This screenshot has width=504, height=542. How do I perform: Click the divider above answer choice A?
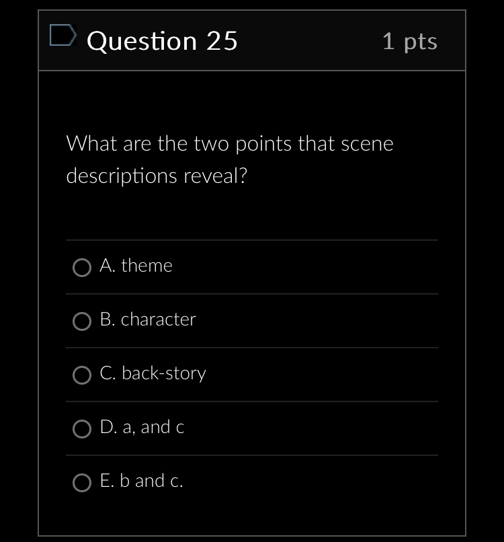[252, 240]
